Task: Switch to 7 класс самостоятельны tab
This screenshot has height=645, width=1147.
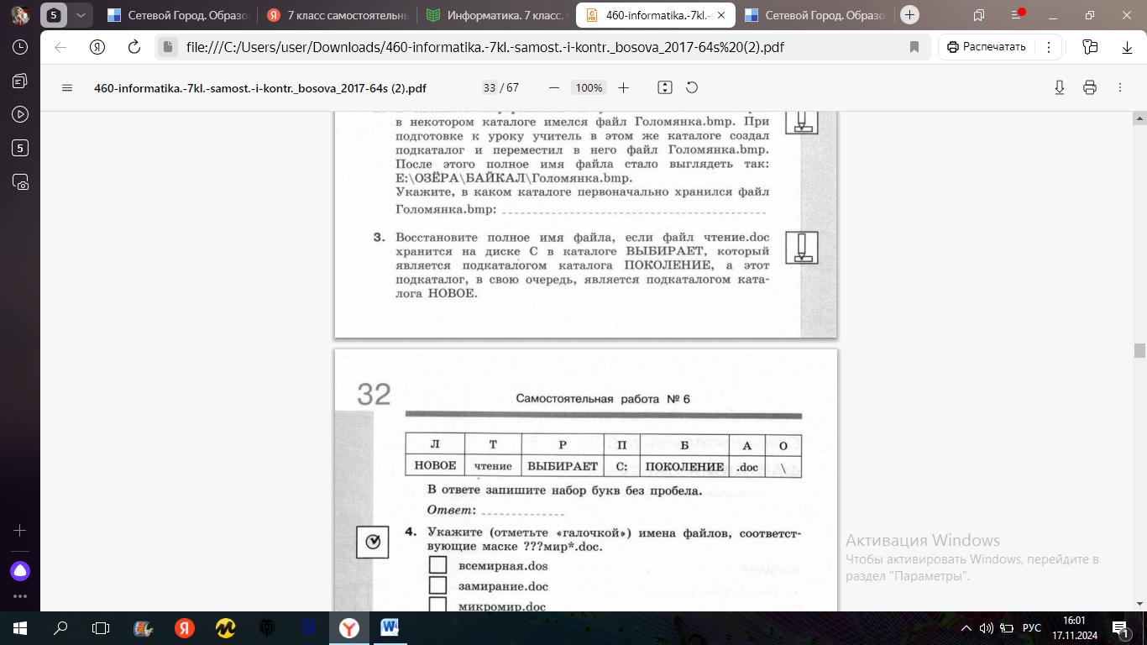Action: tap(338, 15)
